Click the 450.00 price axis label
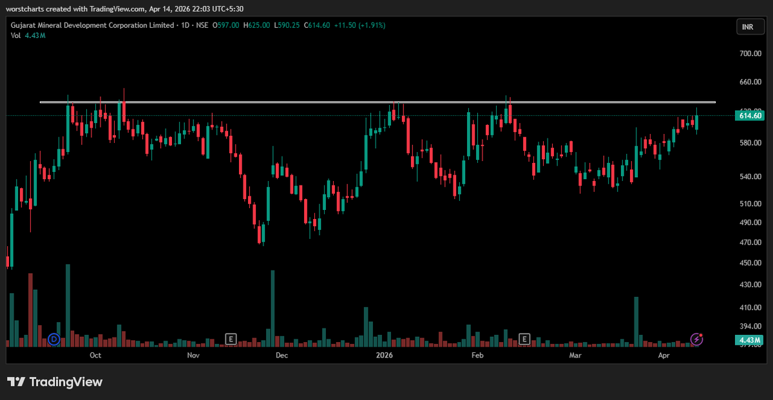773x400 pixels. [751, 263]
